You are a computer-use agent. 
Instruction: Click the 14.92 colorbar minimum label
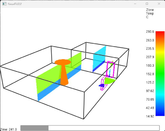(x=150, y=116)
